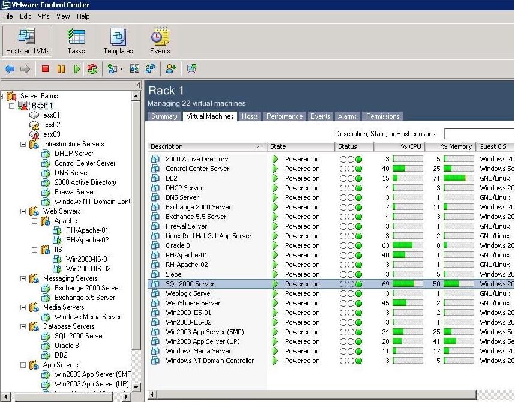Open the Tasks view
Screen dimensions: 515x402
click(x=76, y=41)
